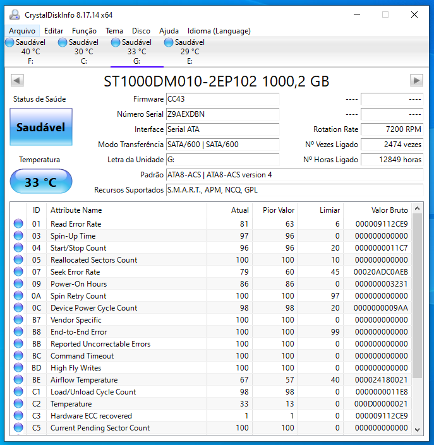The width and height of the screenshot is (434, 445).
Task: Click the Letra da Unidade field
Action: point(222,160)
